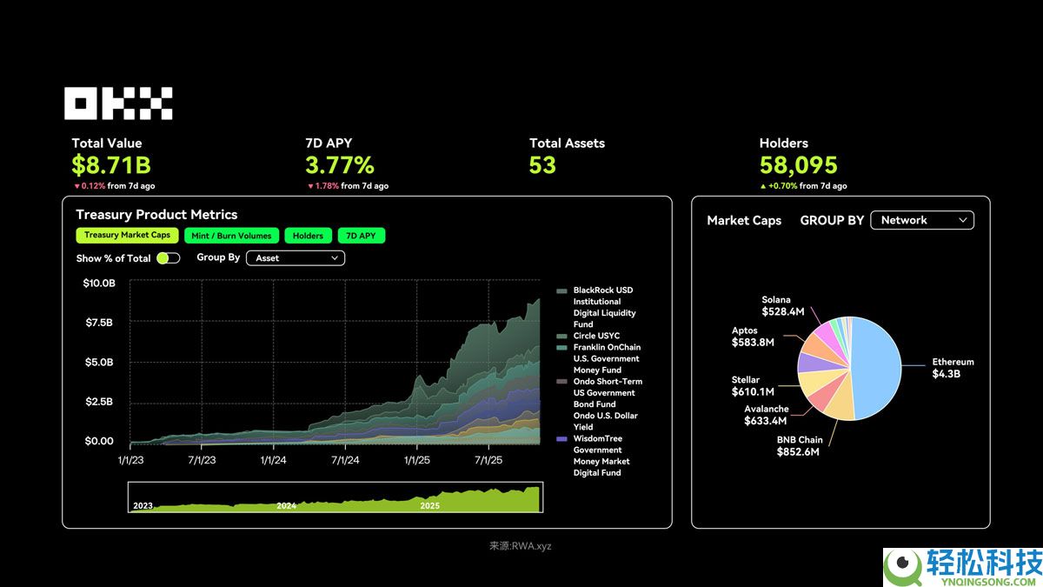Click 2024 on the timeline range selector
1043x587 pixels.
point(287,505)
